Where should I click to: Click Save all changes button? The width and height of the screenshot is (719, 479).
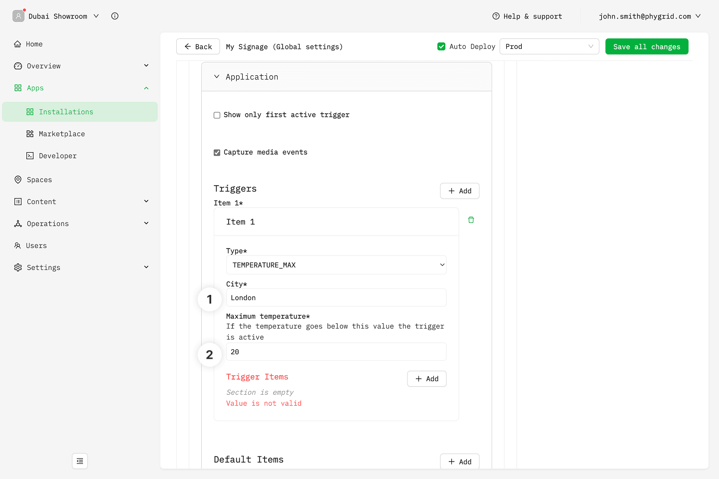click(647, 46)
